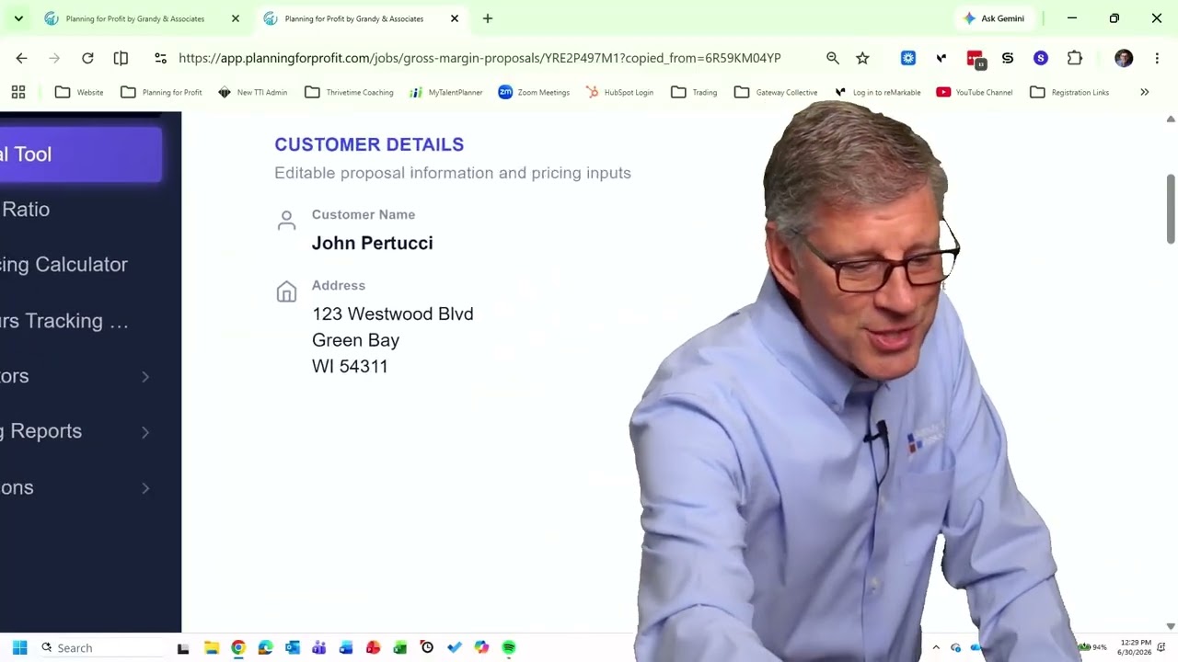
Task: Show hidden system tray icons
Action: click(x=936, y=647)
